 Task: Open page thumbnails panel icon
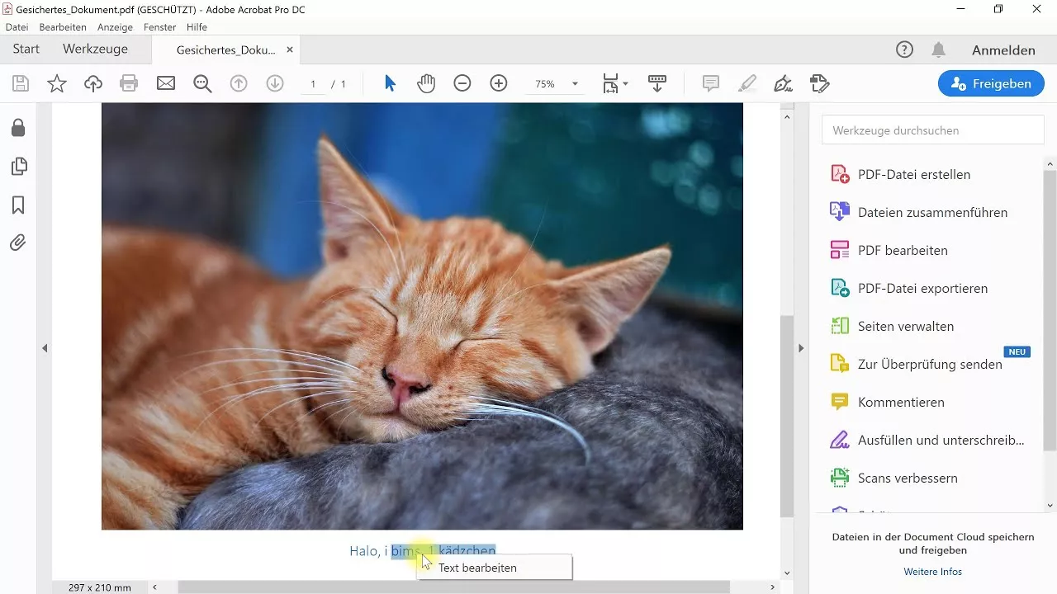point(18,167)
